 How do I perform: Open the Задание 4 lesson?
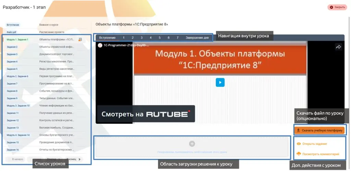tap(12, 62)
